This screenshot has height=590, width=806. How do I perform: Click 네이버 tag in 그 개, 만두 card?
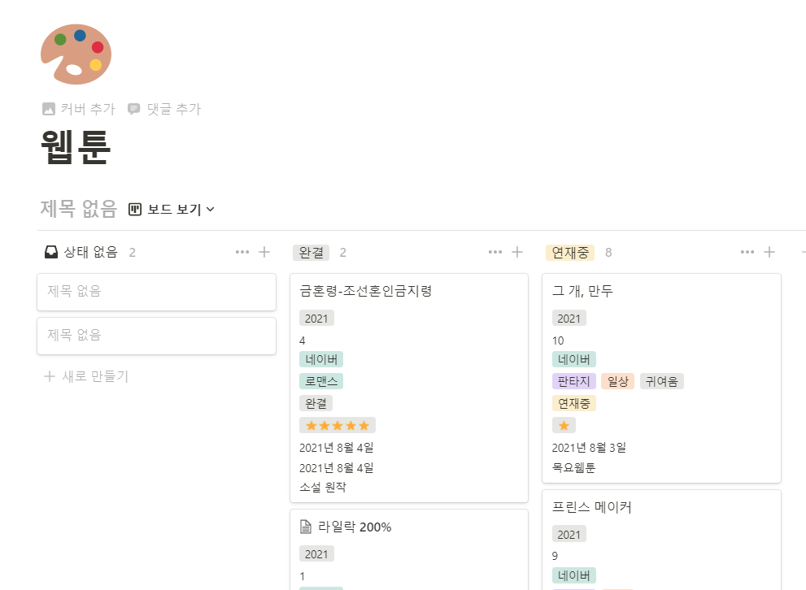coord(573,359)
